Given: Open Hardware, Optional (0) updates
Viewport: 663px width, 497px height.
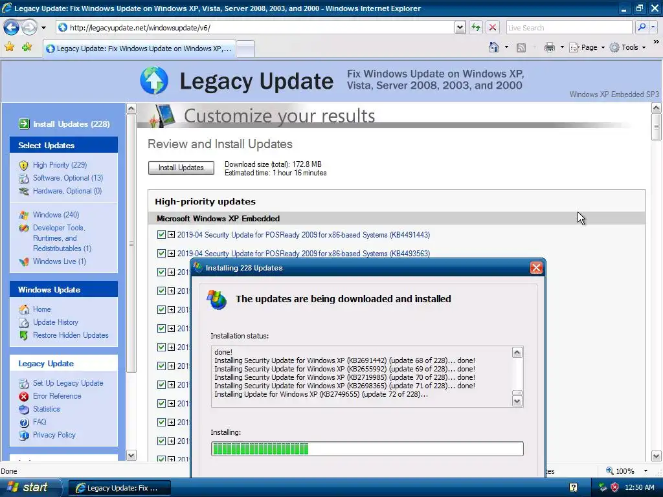Looking at the screenshot, I should pyautogui.click(x=67, y=191).
